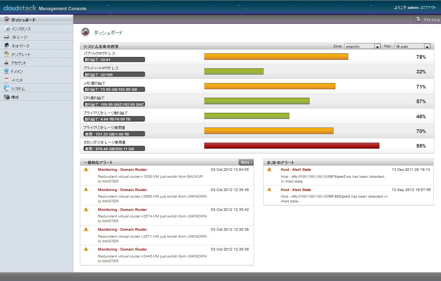Viewport: 441px width, 281px height.
Task: Click the memory allocation 71% bar
Action: [x=270, y=86]
